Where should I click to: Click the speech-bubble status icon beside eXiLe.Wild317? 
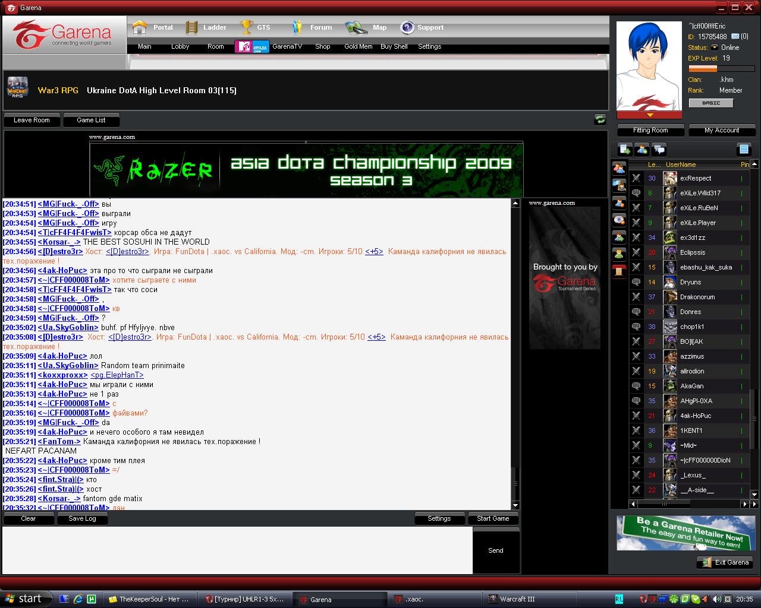click(x=636, y=193)
